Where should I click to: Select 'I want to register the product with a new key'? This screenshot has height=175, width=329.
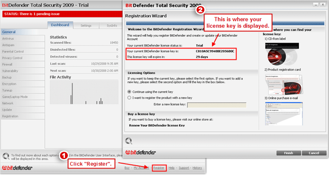click(129, 98)
